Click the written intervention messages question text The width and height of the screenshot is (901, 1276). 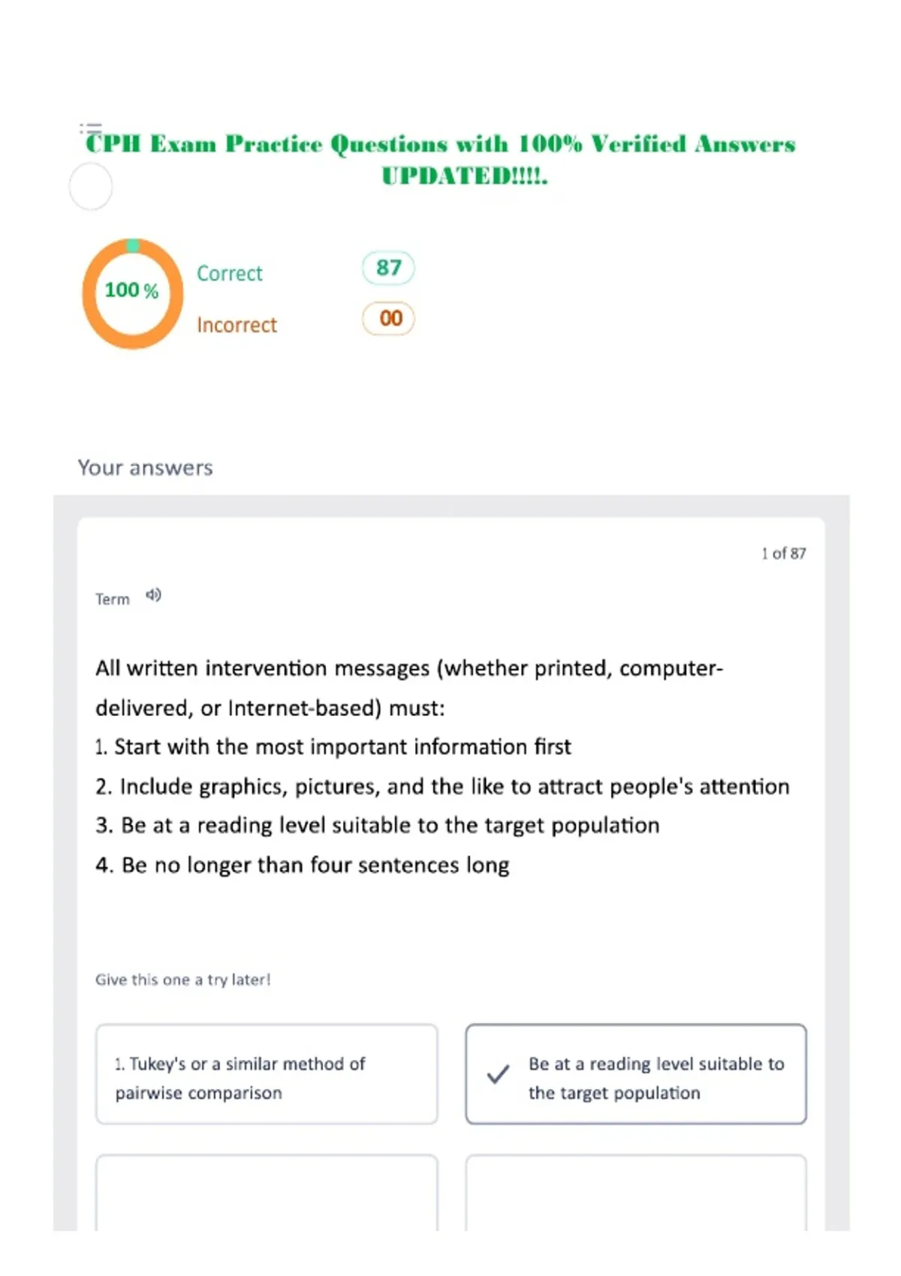[409, 688]
